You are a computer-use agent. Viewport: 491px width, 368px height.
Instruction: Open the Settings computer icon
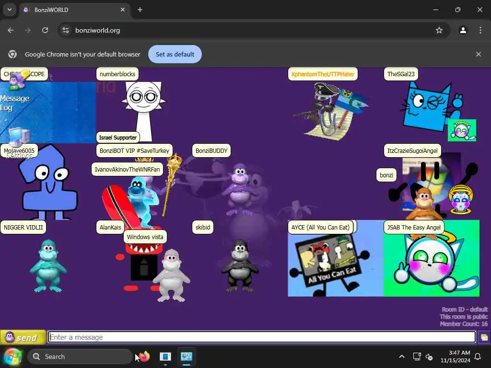pos(19,142)
